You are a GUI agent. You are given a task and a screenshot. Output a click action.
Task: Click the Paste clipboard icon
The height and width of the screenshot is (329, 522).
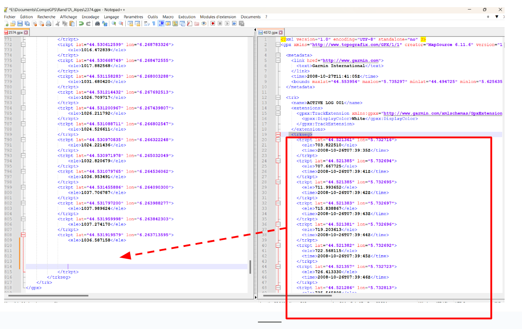tap(71, 23)
